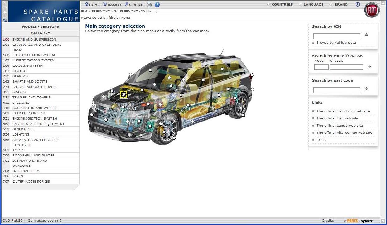Select 700 BODYSHELL AND PLATES

41,156
